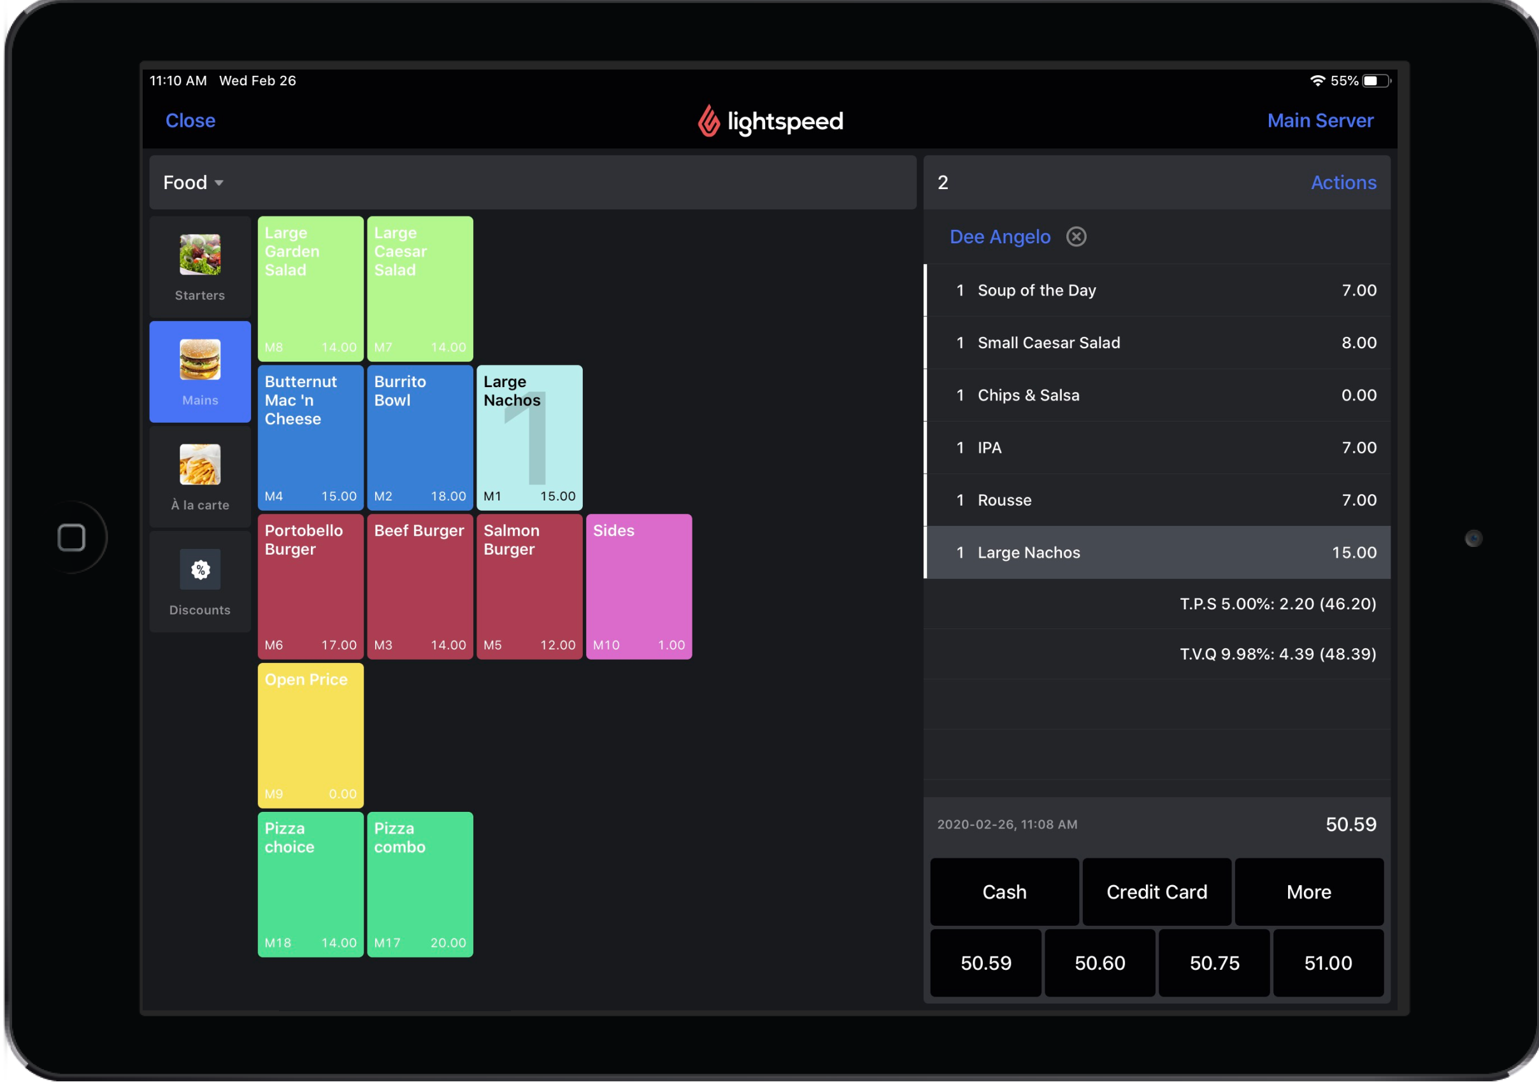Tap the table number 2 header
The width and height of the screenshot is (1539, 1085).
coord(943,182)
